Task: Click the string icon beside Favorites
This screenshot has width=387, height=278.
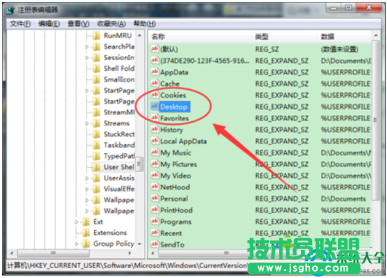Action: [x=155, y=118]
